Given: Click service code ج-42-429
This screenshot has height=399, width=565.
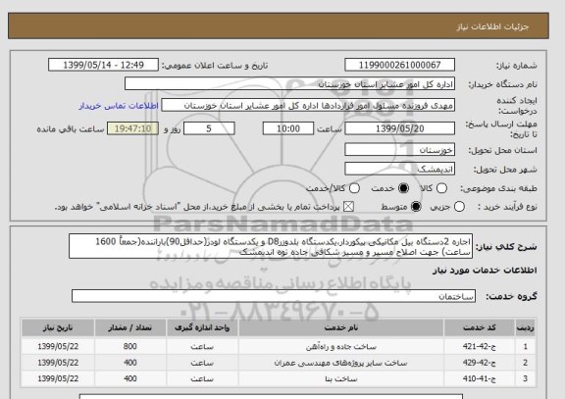Looking at the screenshot, I should 480,363.
